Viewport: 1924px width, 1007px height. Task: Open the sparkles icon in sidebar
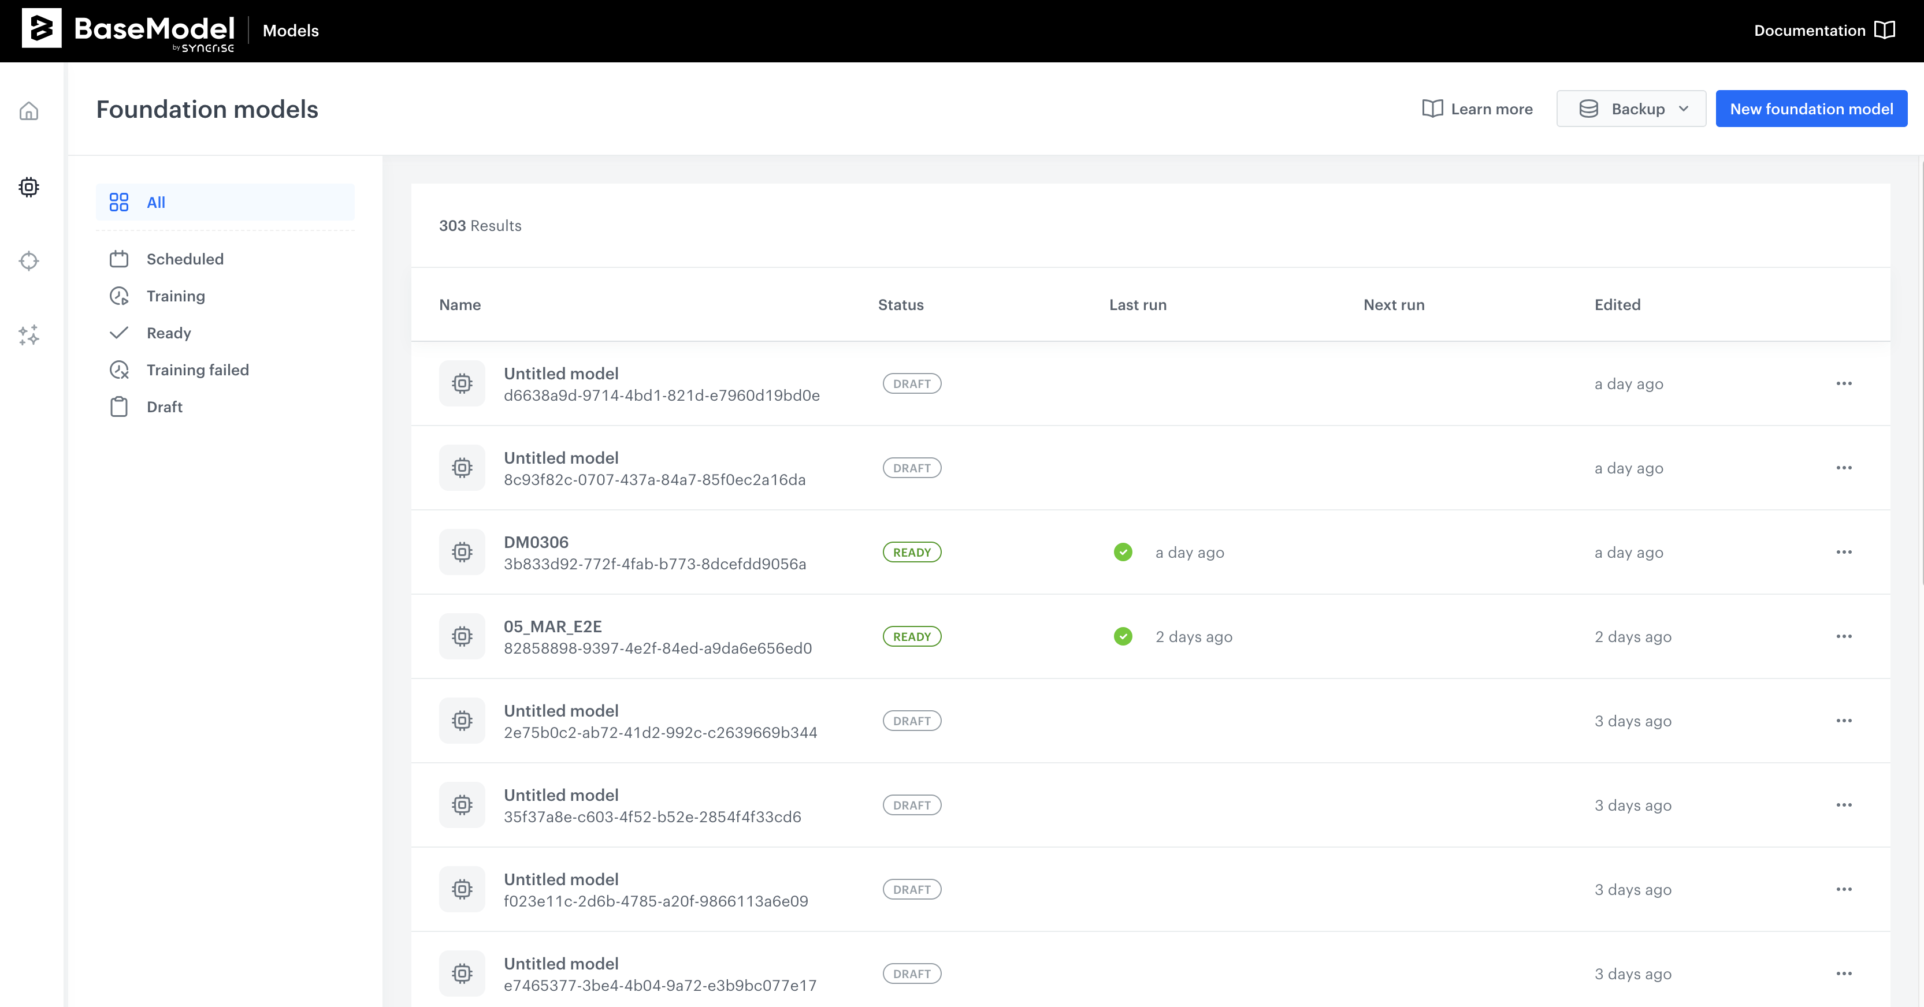[28, 335]
